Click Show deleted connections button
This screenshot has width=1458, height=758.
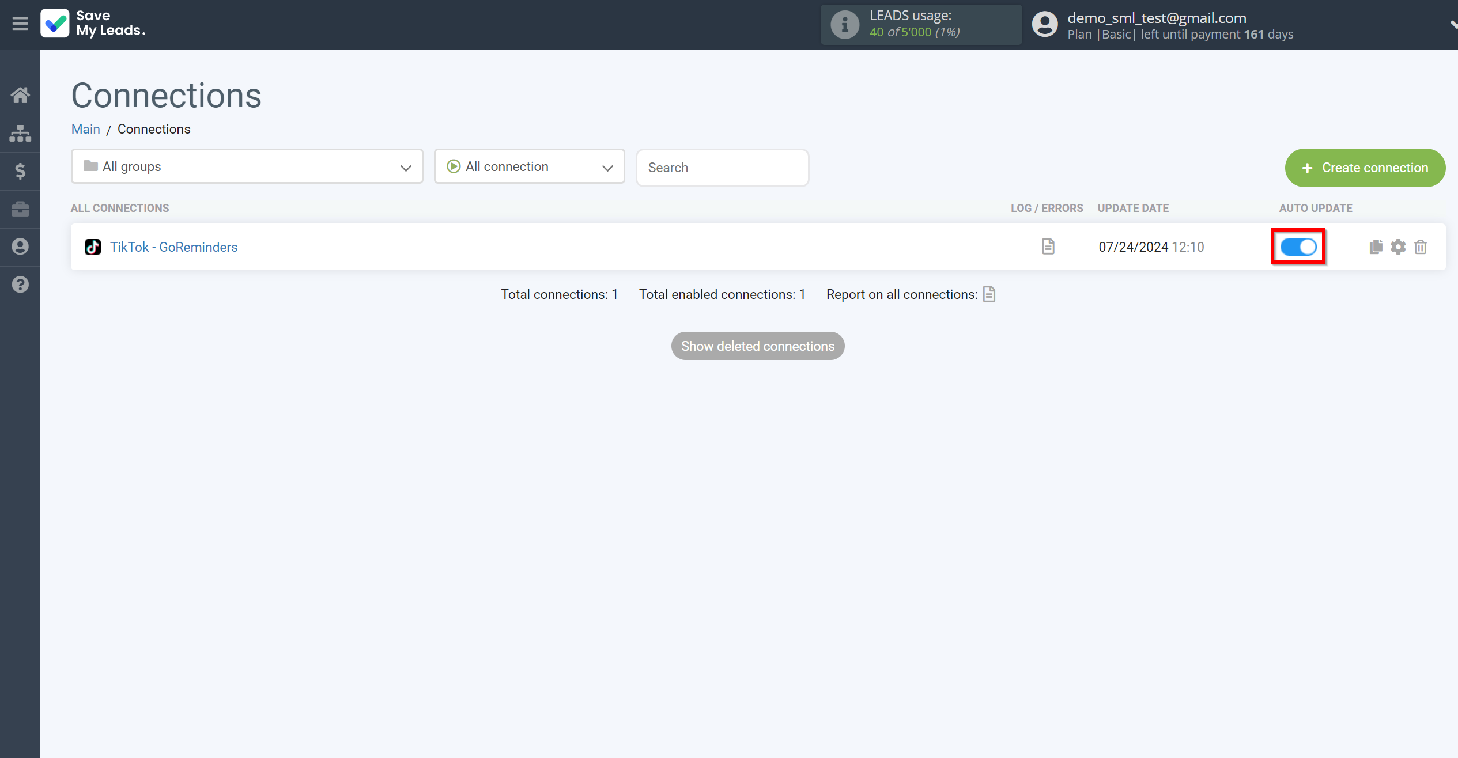[758, 345]
